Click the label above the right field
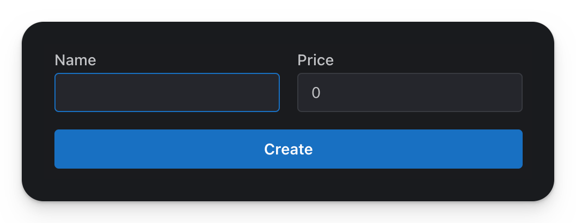The width and height of the screenshot is (576, 223). [315, 60]
